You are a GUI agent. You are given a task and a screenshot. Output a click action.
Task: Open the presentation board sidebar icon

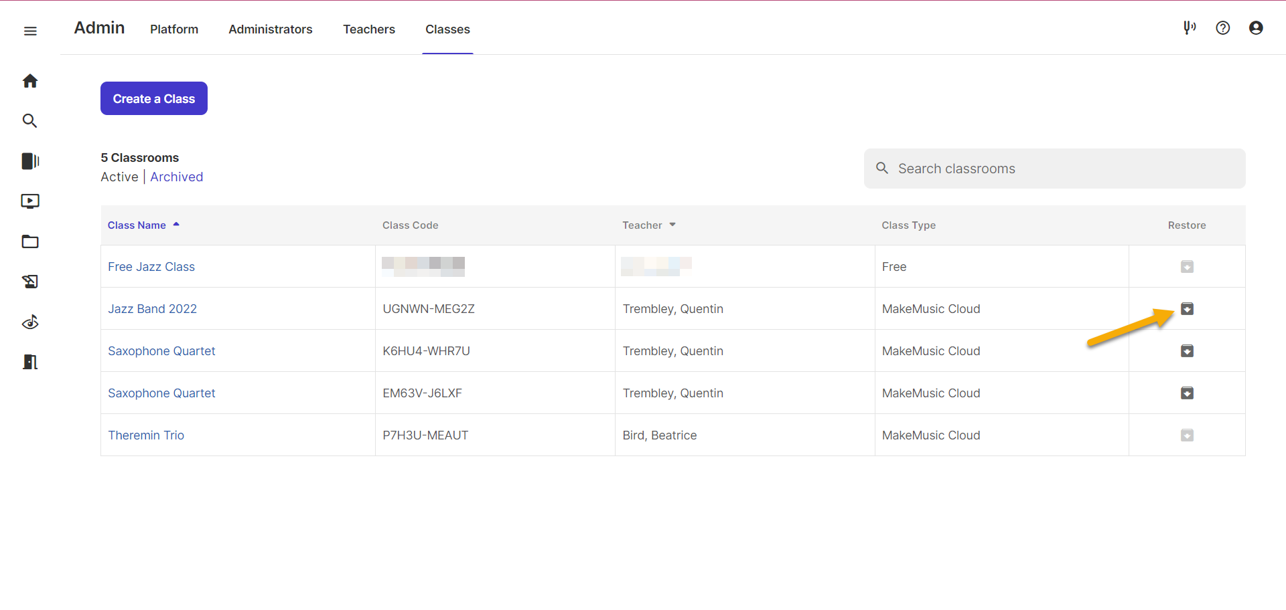point(30,282)
